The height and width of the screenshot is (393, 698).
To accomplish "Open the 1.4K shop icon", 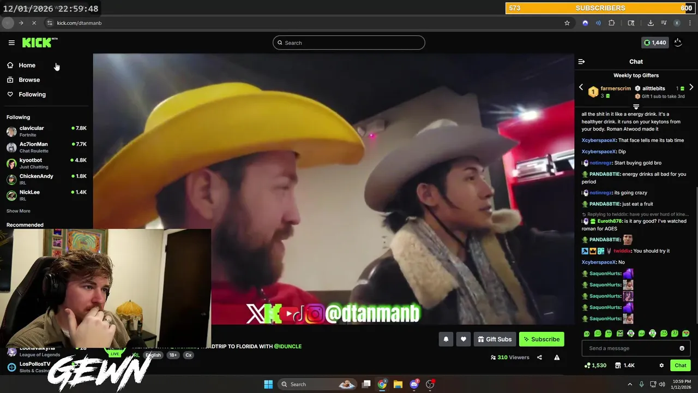I will (x=625, y=365).
